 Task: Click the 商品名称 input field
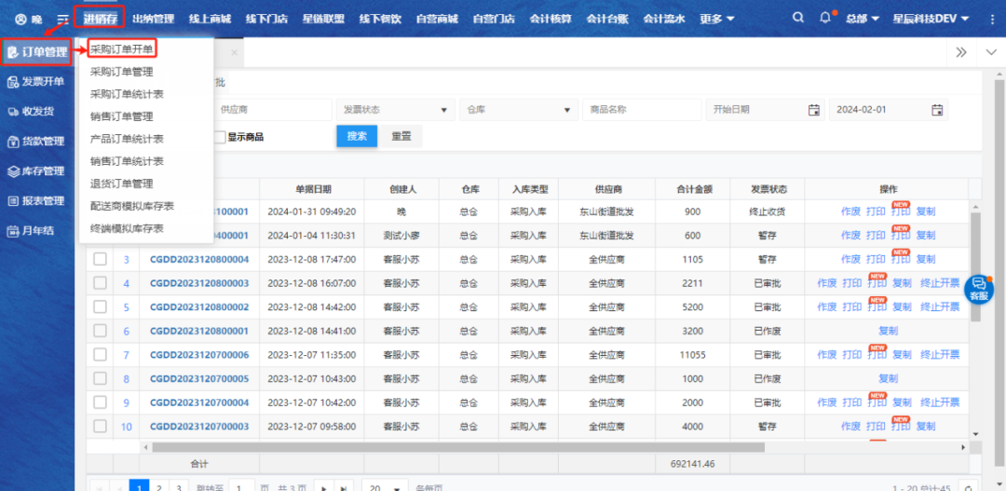point(642,110)
